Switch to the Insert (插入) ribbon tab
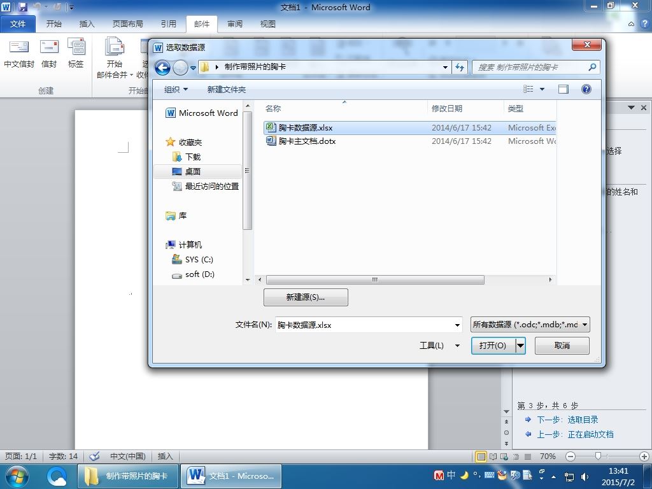The height and width of the screenshot is (489, 652). pos(87,24)
